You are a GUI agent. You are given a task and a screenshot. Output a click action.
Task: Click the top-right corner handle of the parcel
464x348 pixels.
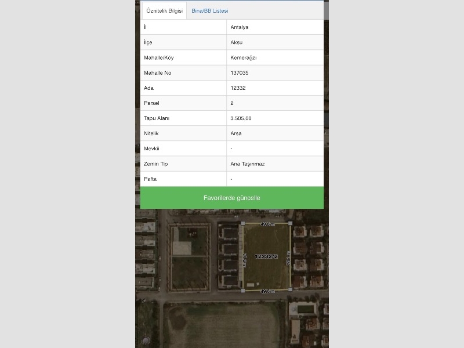[x=290, y=223]
